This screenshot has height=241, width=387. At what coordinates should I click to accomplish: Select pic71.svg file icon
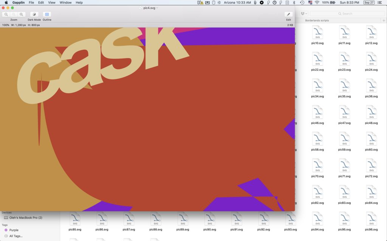pos(344,166)
